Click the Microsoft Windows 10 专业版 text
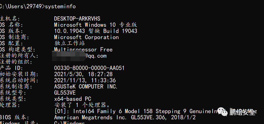Viewport: 264px width, 124px height. [x=95, y=25]
